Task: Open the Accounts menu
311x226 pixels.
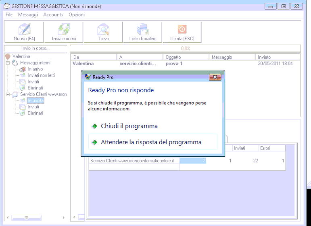Action: [53, 15]
